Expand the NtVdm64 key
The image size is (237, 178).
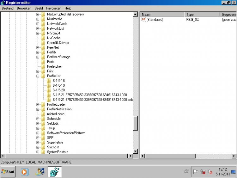tap(38, 33)
